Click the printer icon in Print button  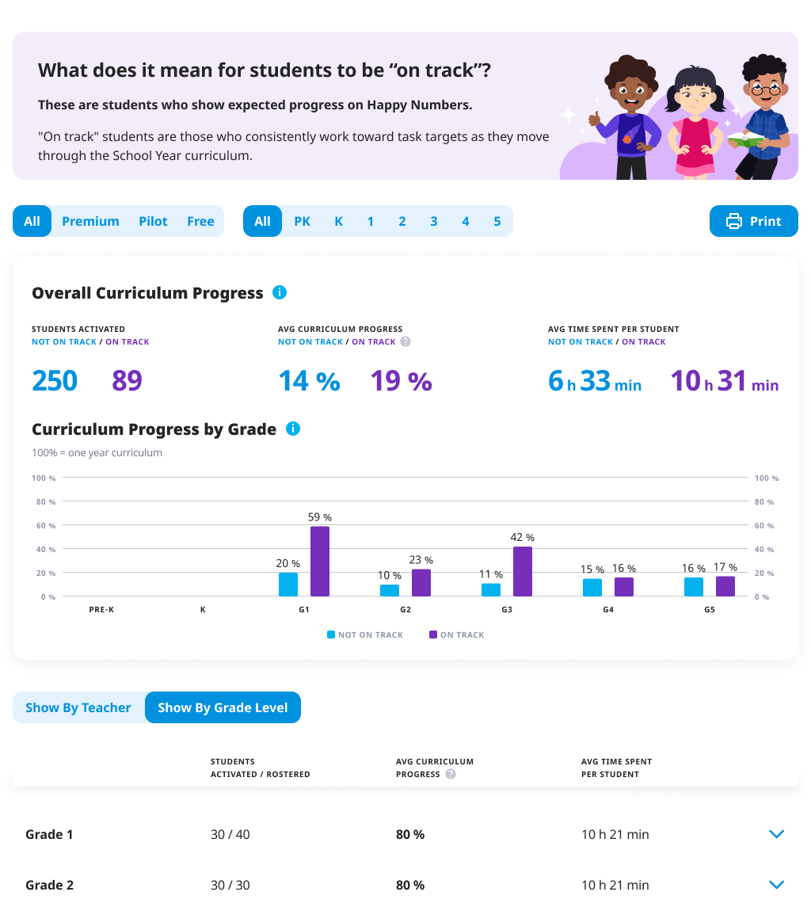(x=734, y=221)
